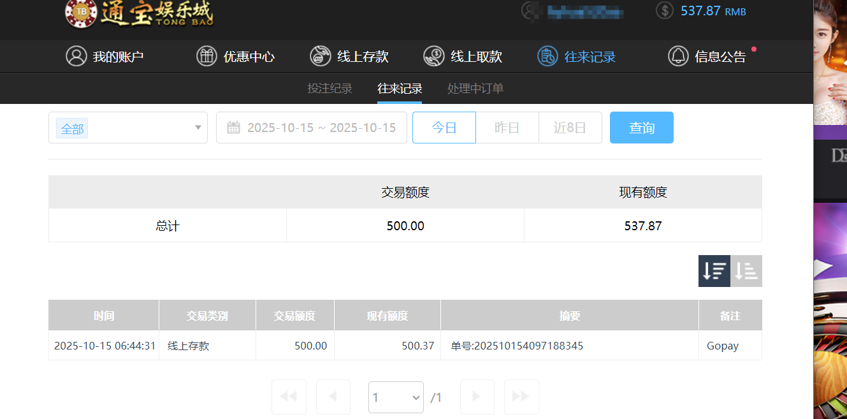Select the 近8日 date filter
The height and width of the screenshot is (419, 847).
tap(570, 127)
